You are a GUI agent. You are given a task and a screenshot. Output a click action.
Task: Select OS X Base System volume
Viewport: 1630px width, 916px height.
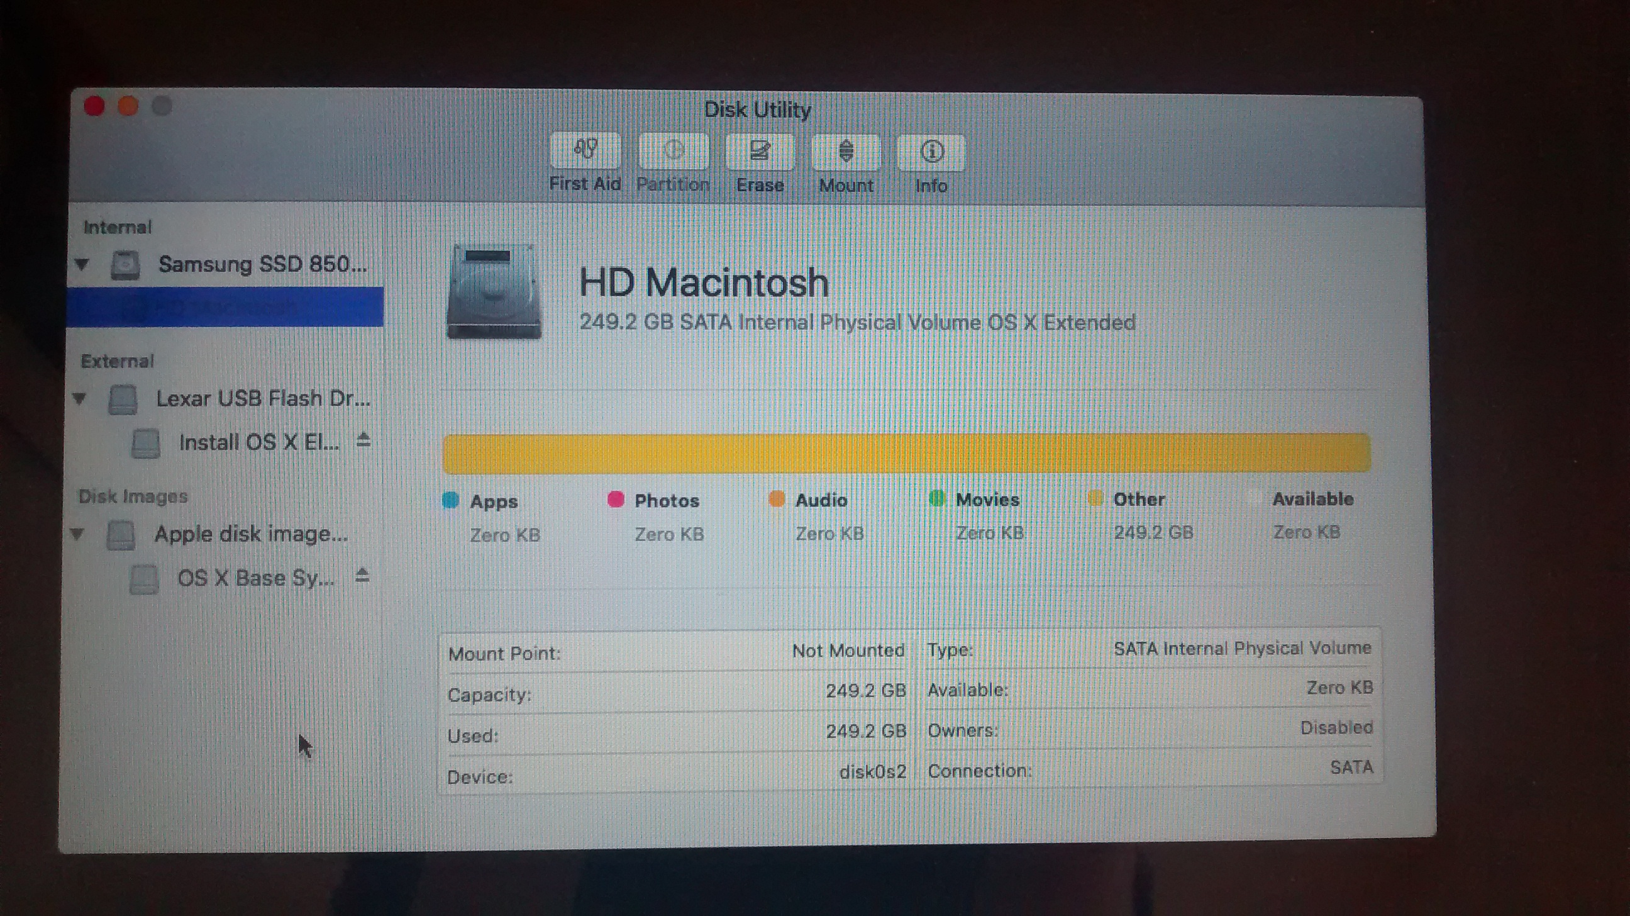[255, 578]
